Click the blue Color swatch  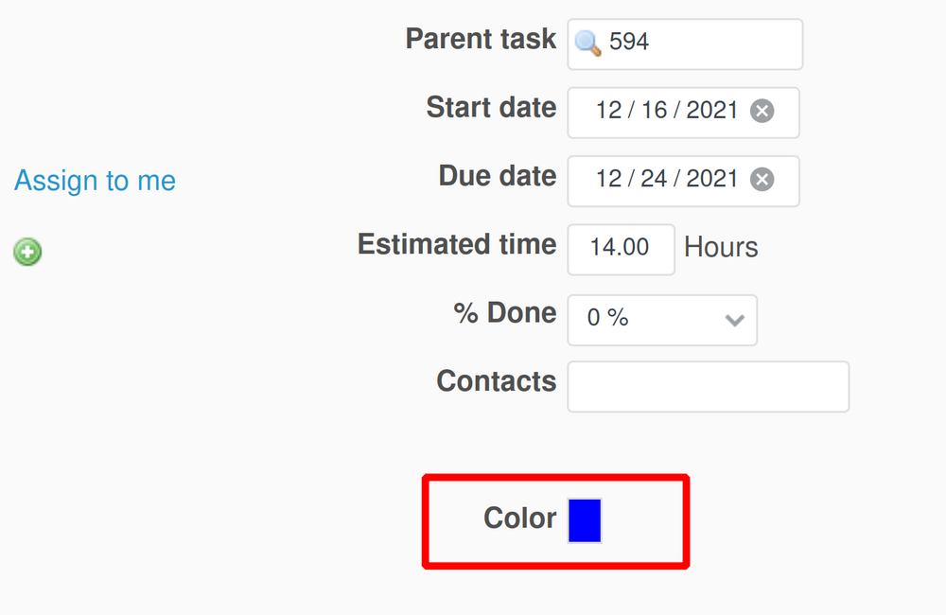click(585, 519)
